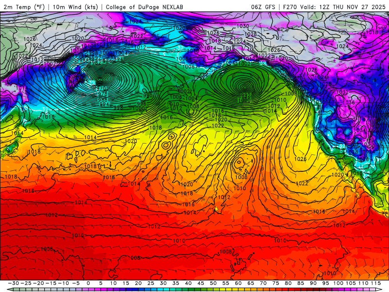Image resolution: width=389 pixels, height=292 pixels.
Task: Select the '1034' pressure label
Action: pos(359,130)
